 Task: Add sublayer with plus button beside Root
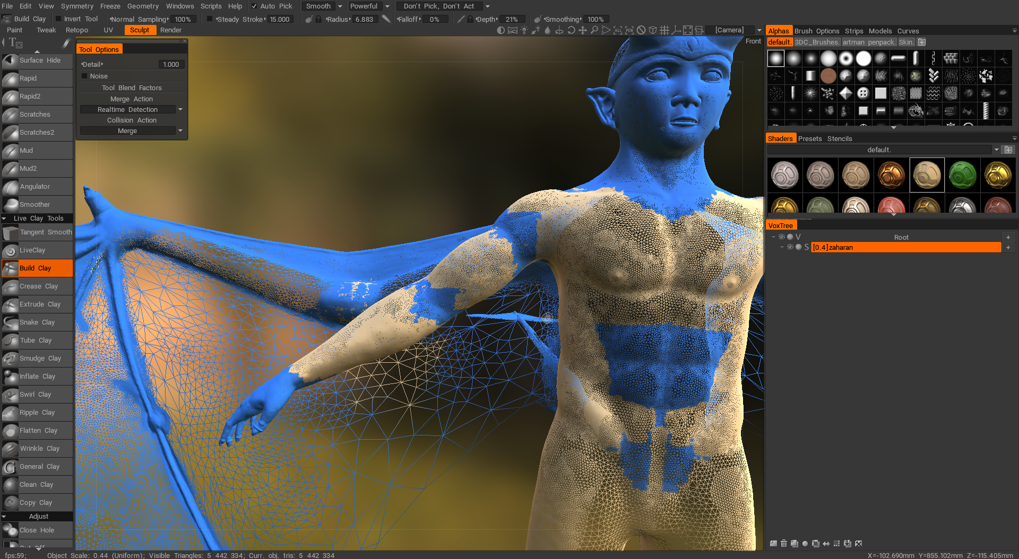click(x=1008, y=238)
